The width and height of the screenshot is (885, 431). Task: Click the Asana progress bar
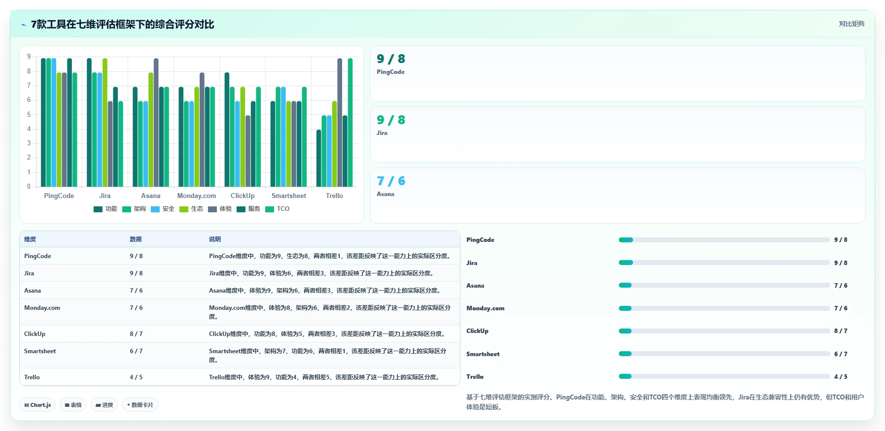point(724,285)
